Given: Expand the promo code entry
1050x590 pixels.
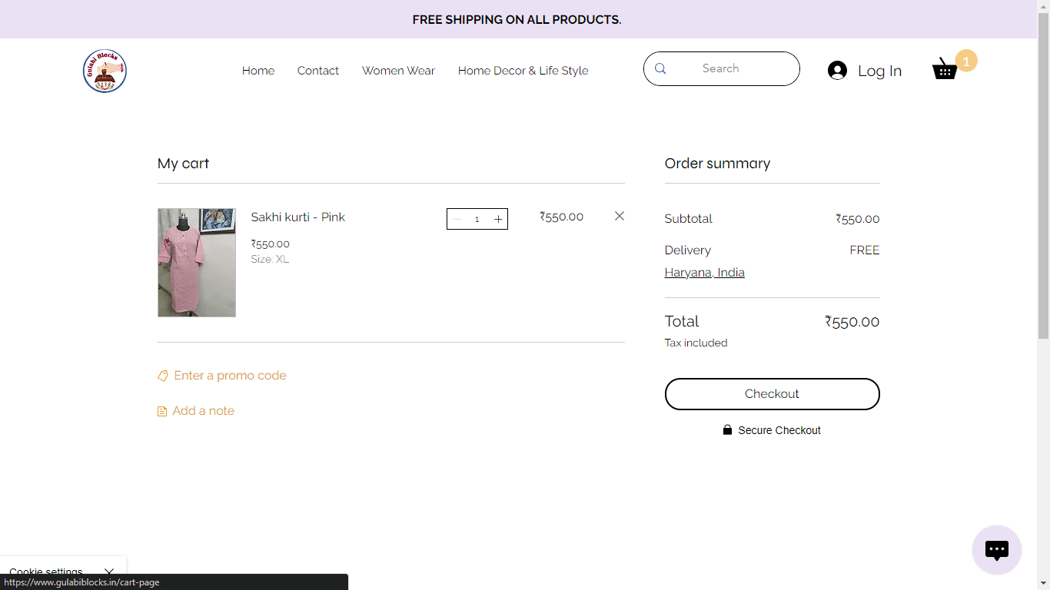Looking at the screenshot, I should click(230, 376).
